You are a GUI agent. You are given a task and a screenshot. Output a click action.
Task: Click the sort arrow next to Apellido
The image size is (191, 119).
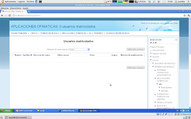(x=31, y=55)
